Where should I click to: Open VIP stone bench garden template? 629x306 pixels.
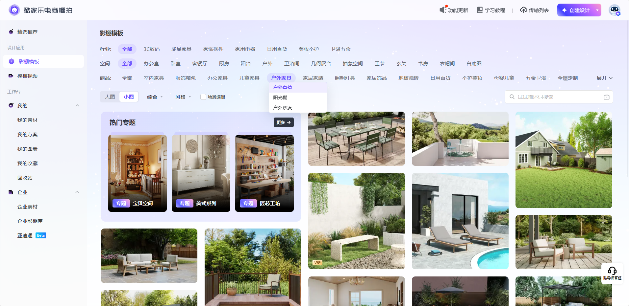[357, 221]
